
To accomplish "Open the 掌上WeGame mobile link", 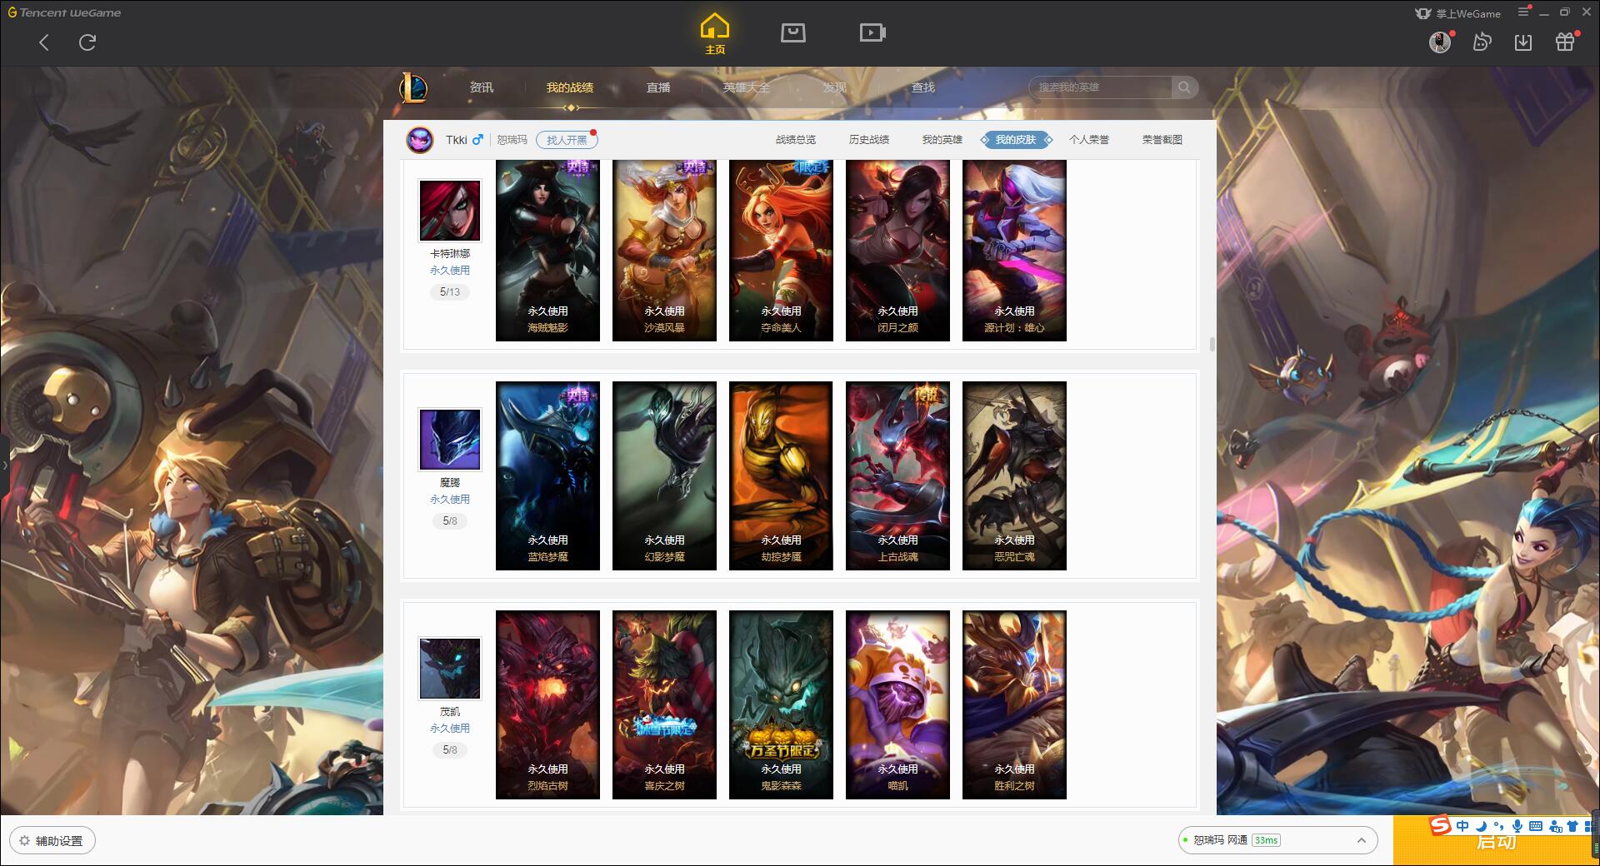I will (x=1458, y=13).
